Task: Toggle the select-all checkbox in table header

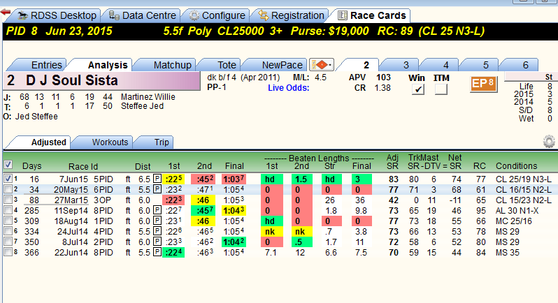Action: point(8,165)
